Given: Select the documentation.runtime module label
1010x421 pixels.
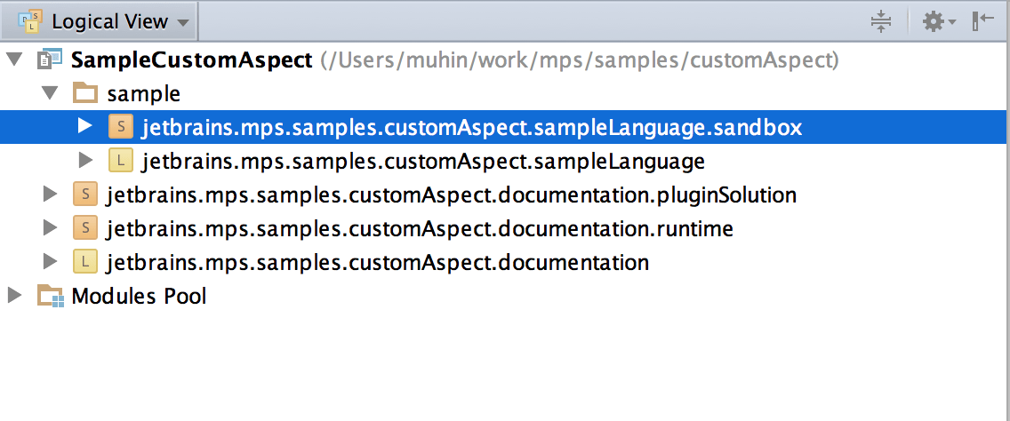Looking at the screenshot, I should [x=420, y=228].
